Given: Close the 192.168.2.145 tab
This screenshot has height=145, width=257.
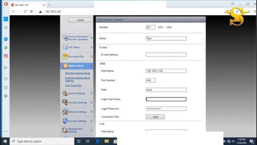Looking at the screenshot, I should [44, 5].
